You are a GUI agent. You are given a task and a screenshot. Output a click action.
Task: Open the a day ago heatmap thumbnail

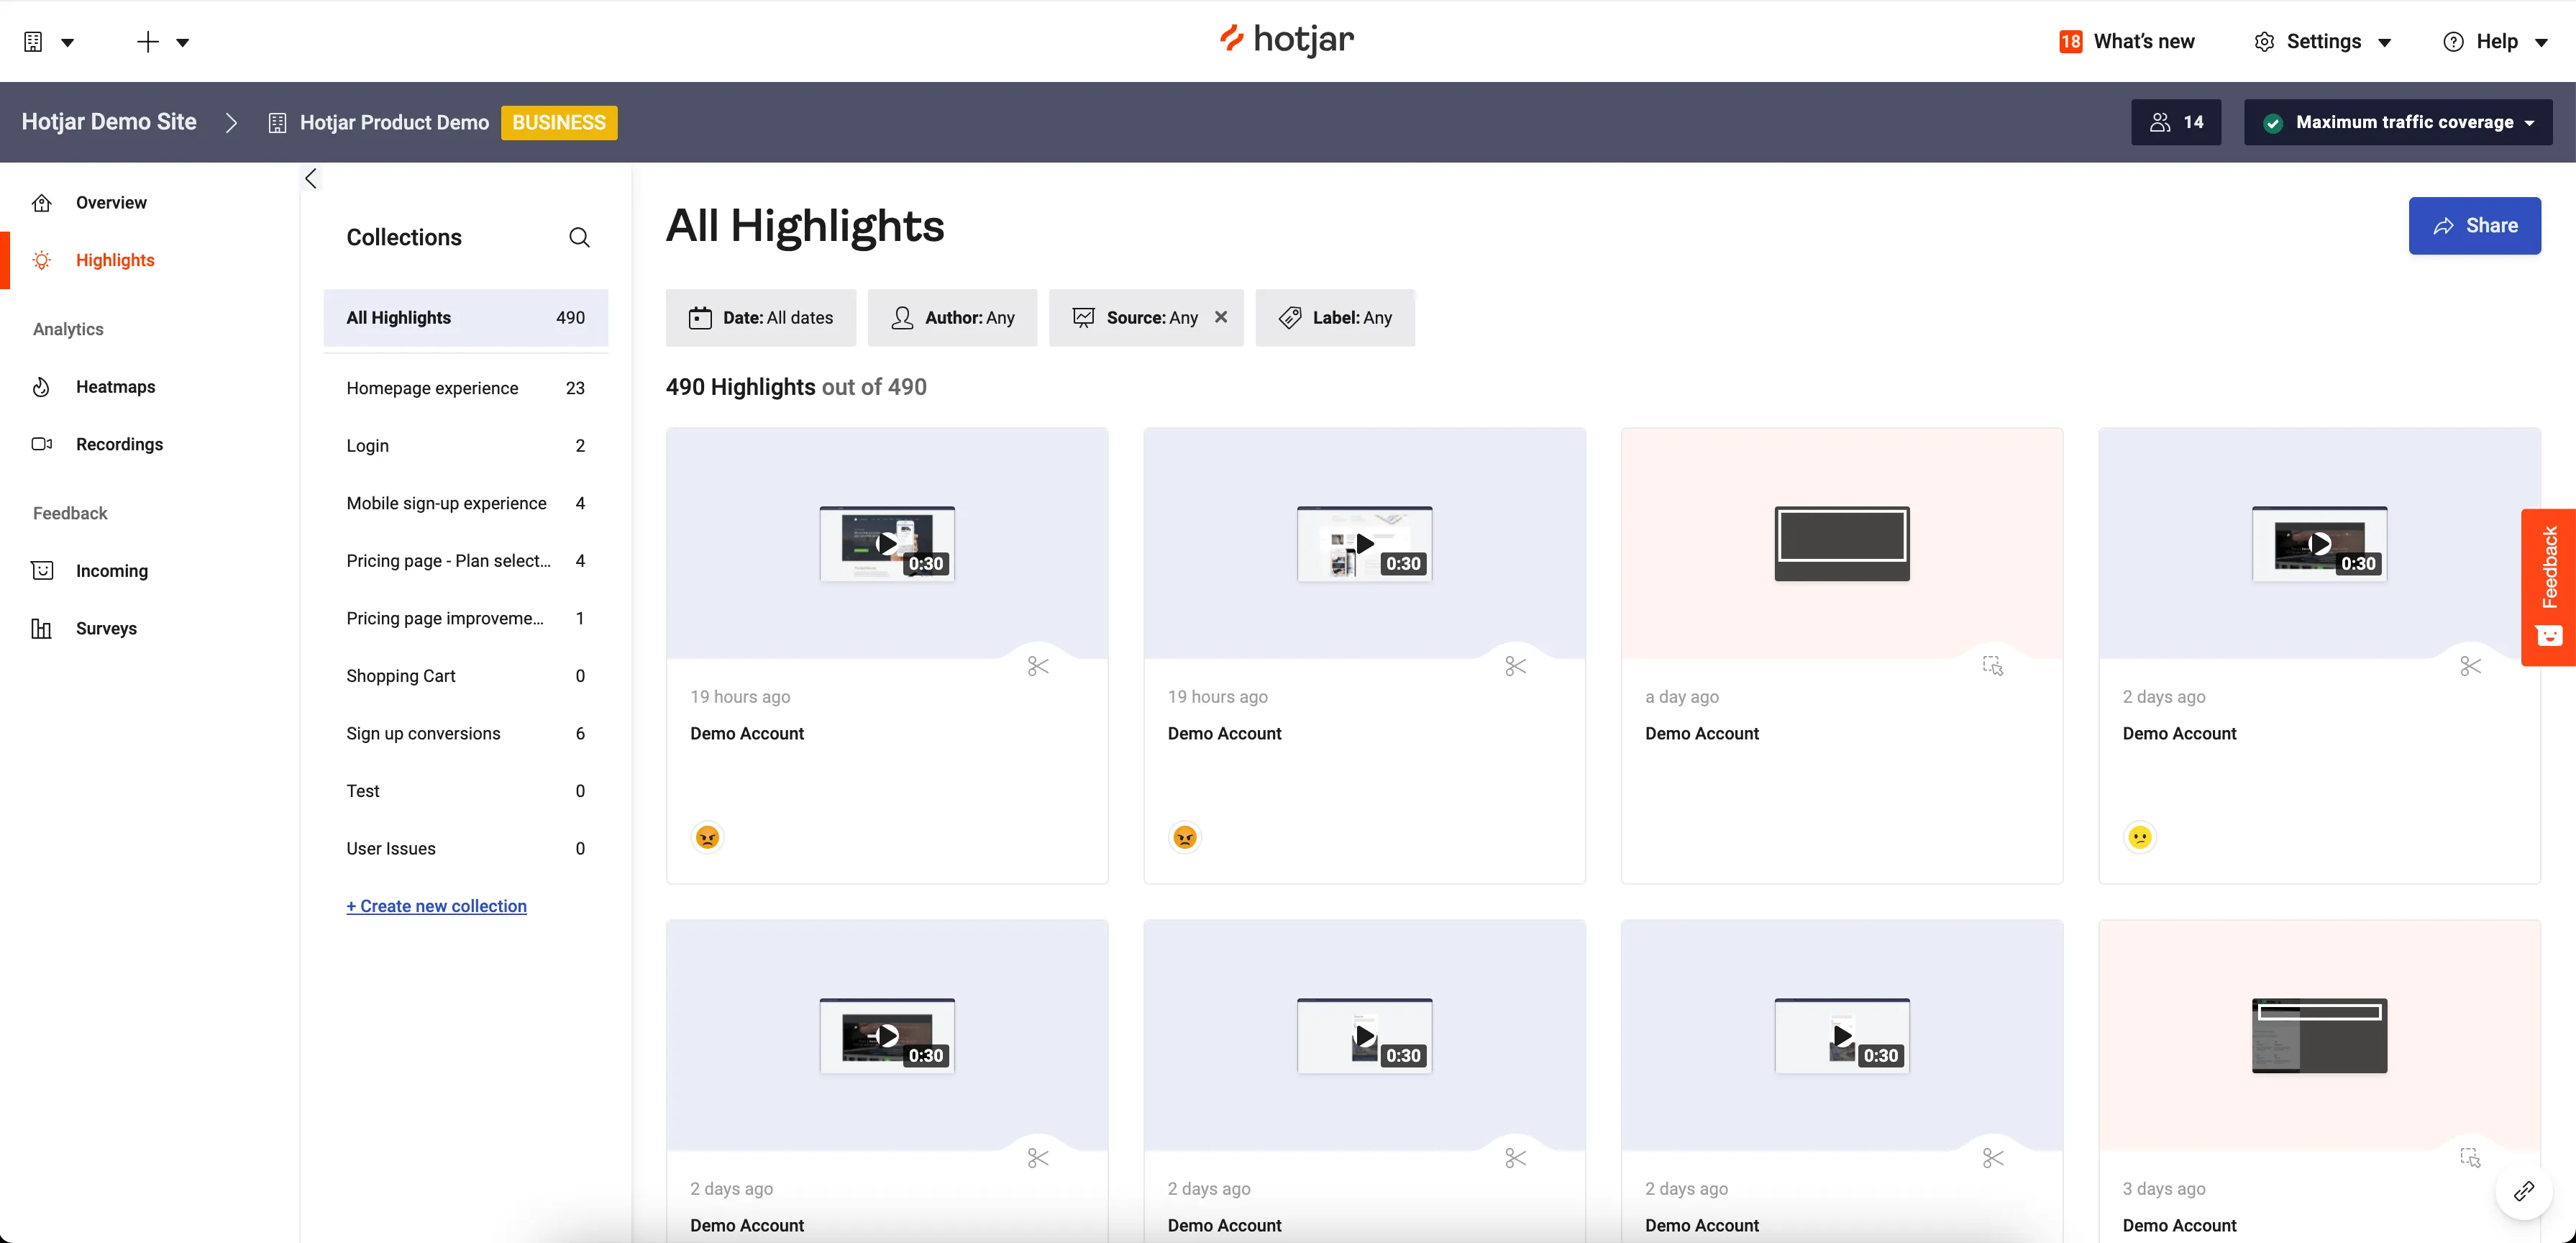[1842, 544]
